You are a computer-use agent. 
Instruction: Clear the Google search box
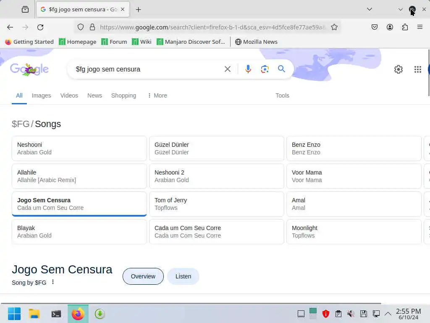click(x=227, y=69)
